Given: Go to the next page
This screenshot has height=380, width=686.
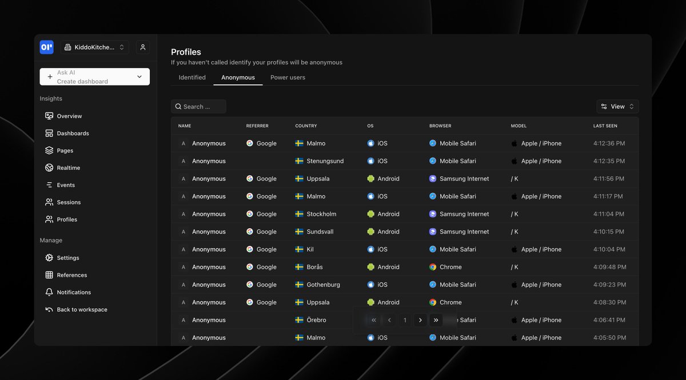Looking at the screenshot, I should [420, 320].
